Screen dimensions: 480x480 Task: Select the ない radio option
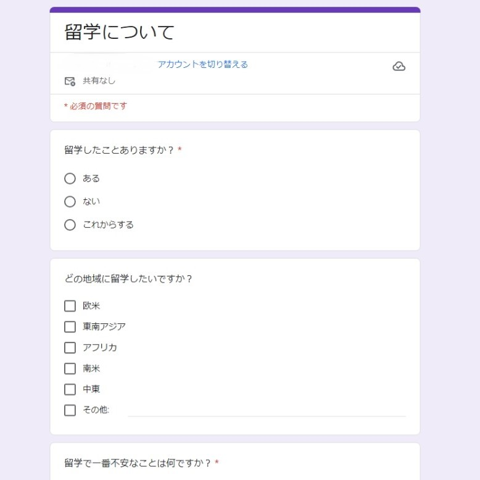70,202
